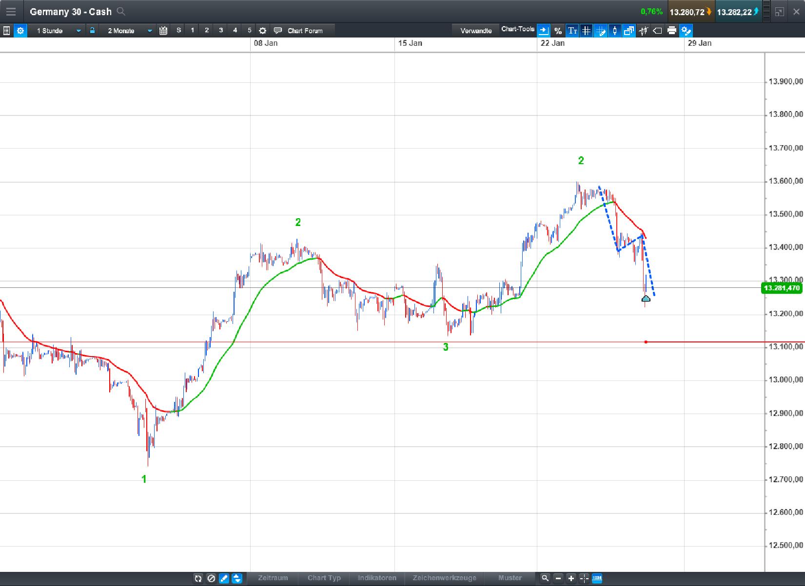The image size is (805, 586).
Task: Select the text annotation Tt tool
Action: point(572,30)
